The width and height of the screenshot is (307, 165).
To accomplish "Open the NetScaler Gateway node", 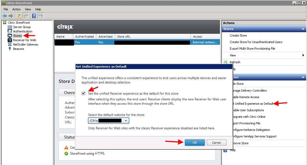I will pos(25,44).
